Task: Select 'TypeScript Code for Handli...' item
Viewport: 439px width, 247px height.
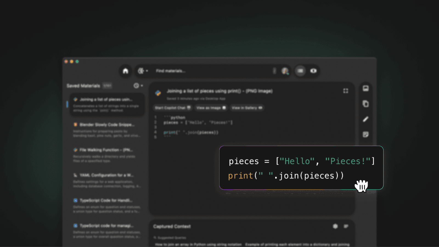Action: 107,206
